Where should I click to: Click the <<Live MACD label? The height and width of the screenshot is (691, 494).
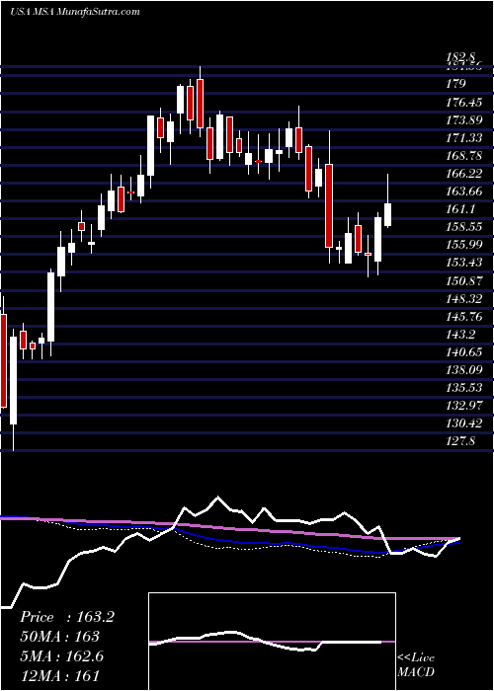pos(416,665)
